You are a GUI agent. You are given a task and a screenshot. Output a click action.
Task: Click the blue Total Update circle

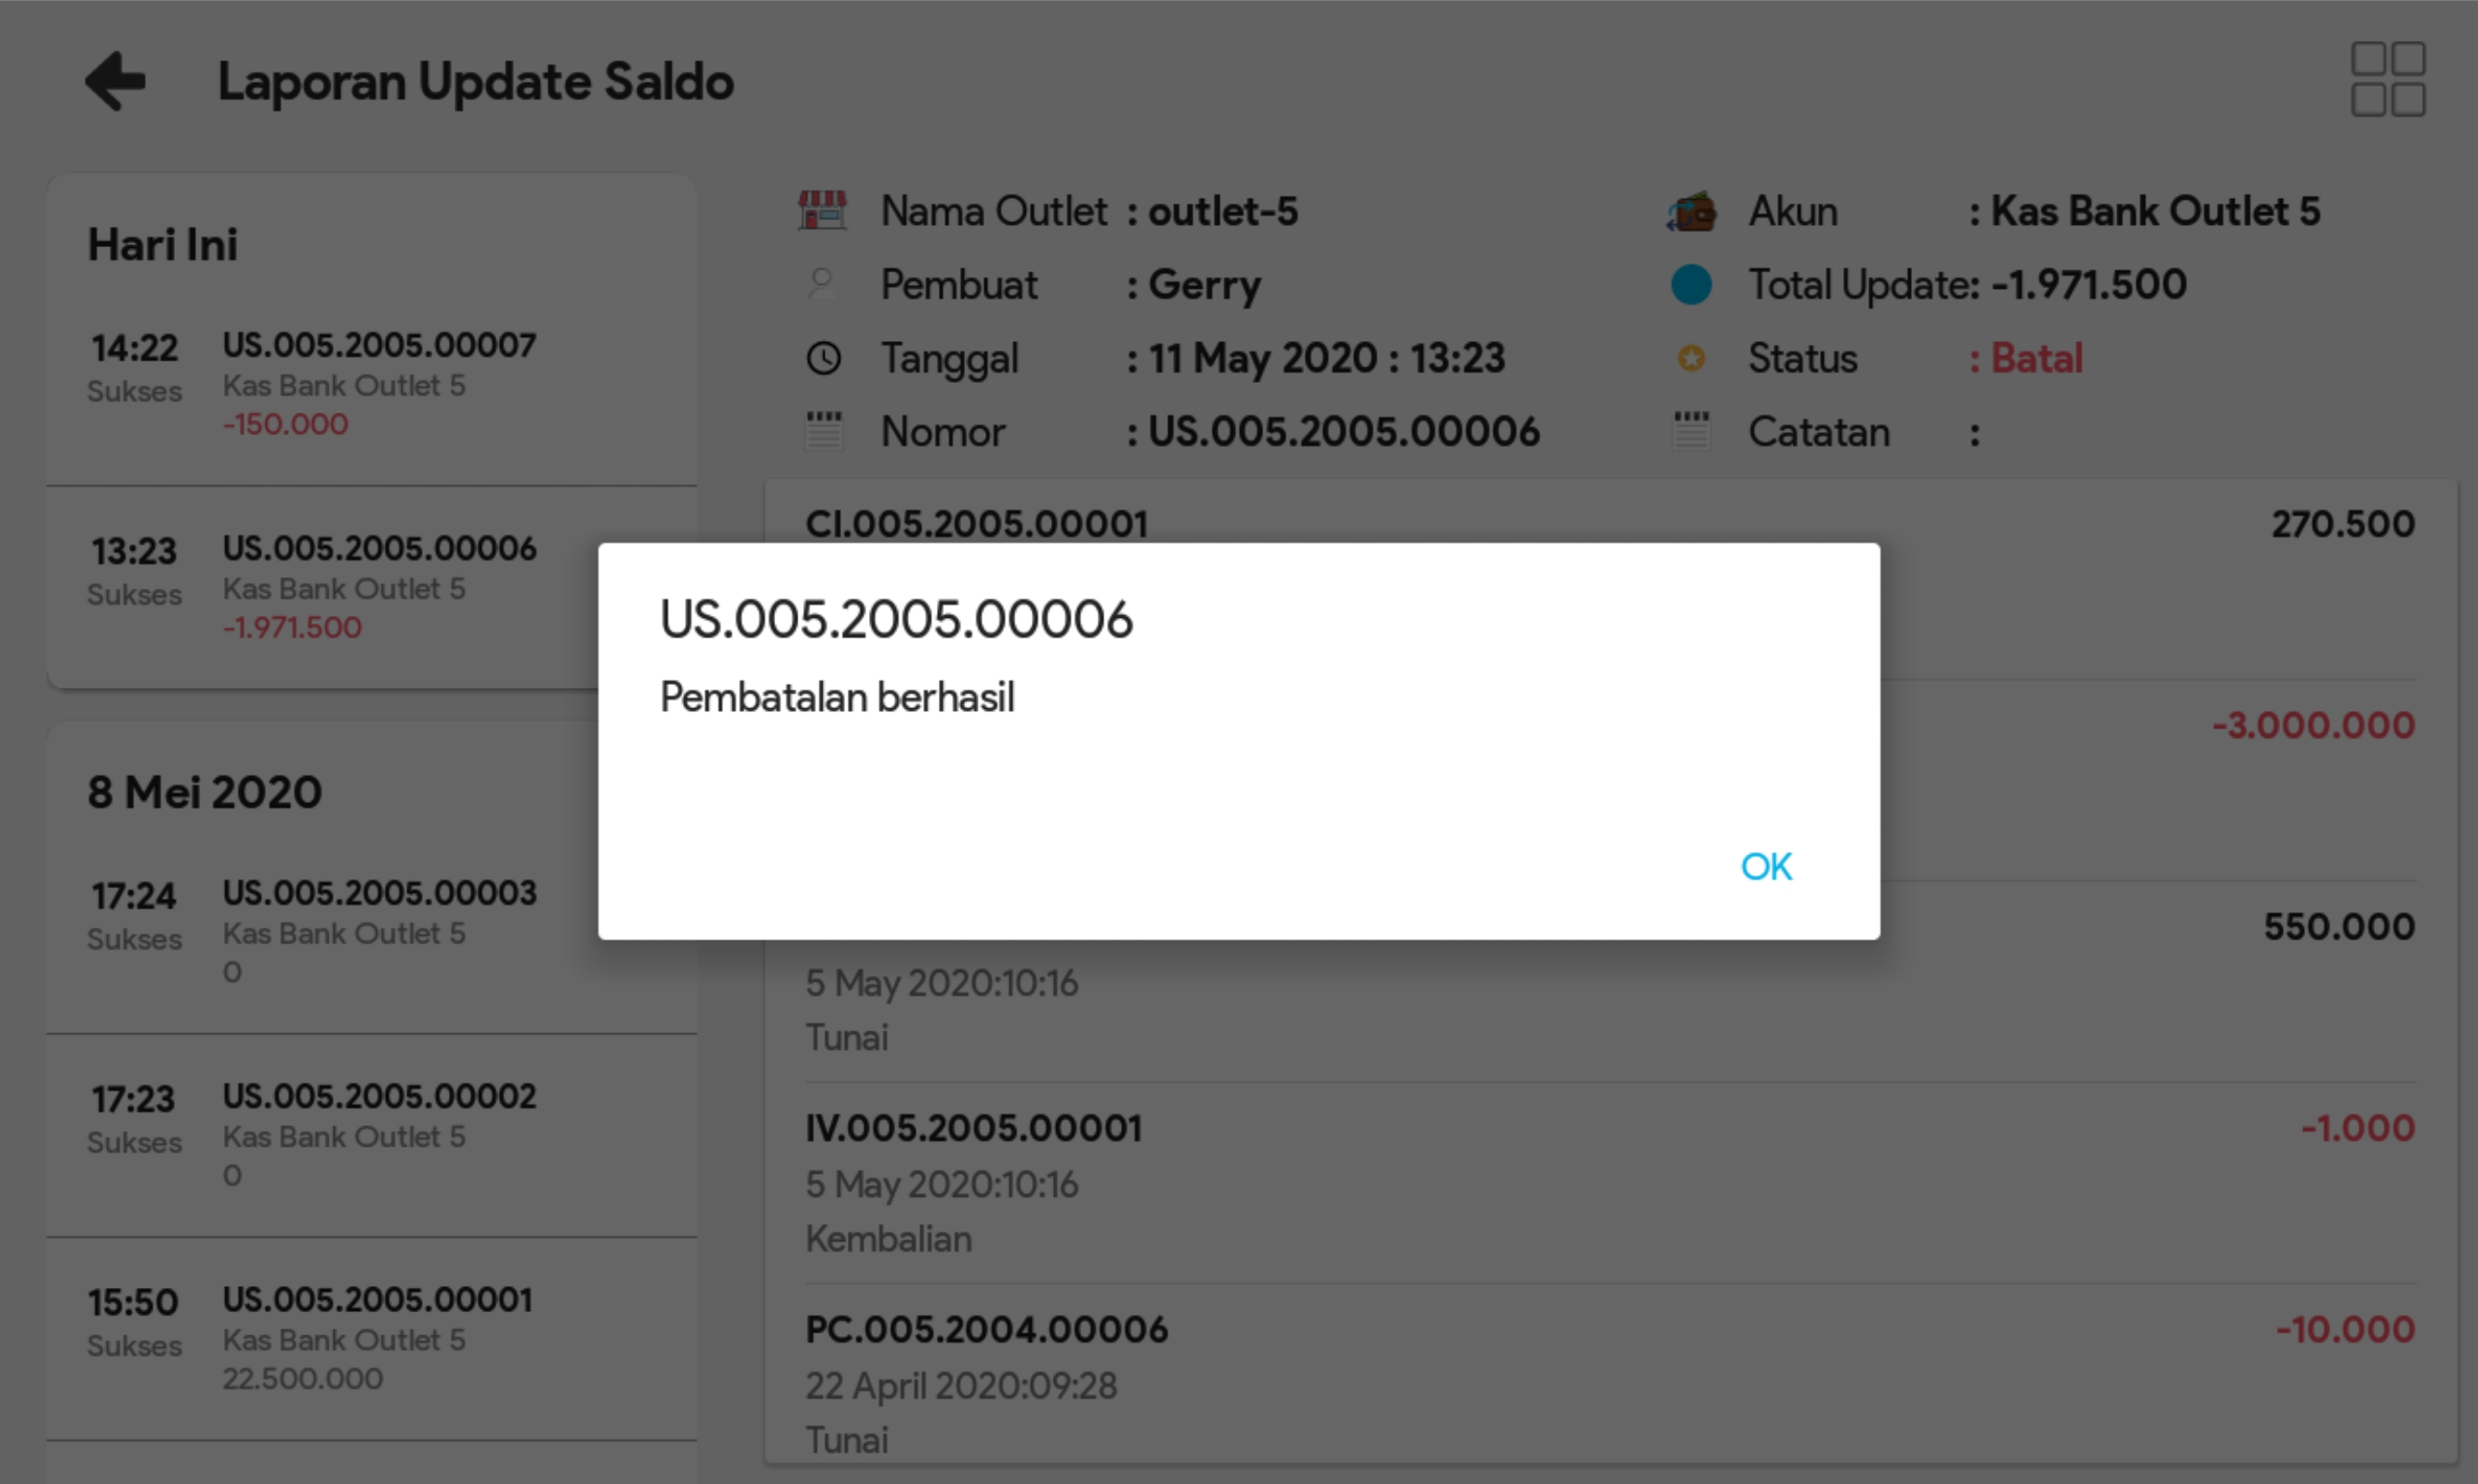1691,285
